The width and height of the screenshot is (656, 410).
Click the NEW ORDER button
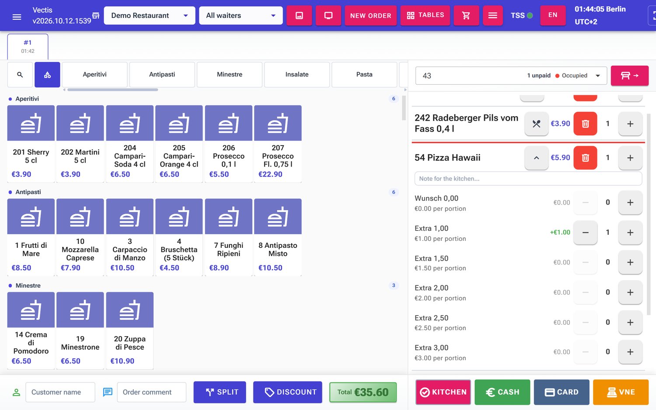[x=370, y=15]
